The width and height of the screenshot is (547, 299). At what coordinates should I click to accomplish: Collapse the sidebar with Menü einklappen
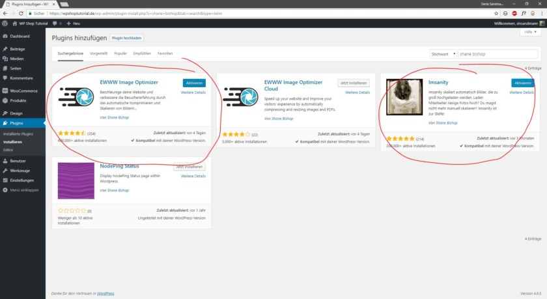pyautogui.click(x=23, y=190)
